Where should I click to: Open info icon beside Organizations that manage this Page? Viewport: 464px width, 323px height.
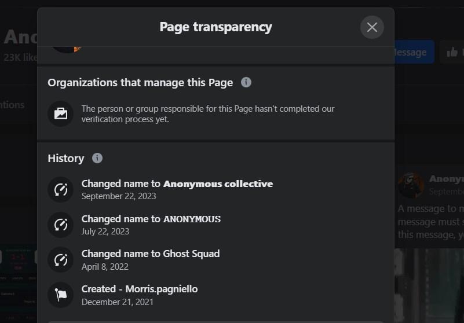tap(246, 82)
